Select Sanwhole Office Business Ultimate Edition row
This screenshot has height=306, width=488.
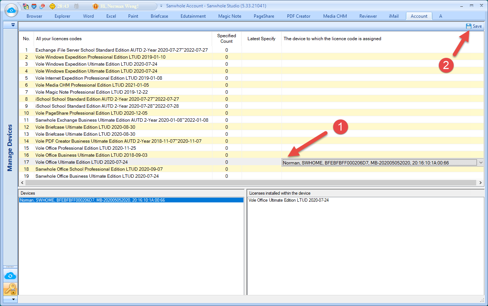tap(251, 176)
